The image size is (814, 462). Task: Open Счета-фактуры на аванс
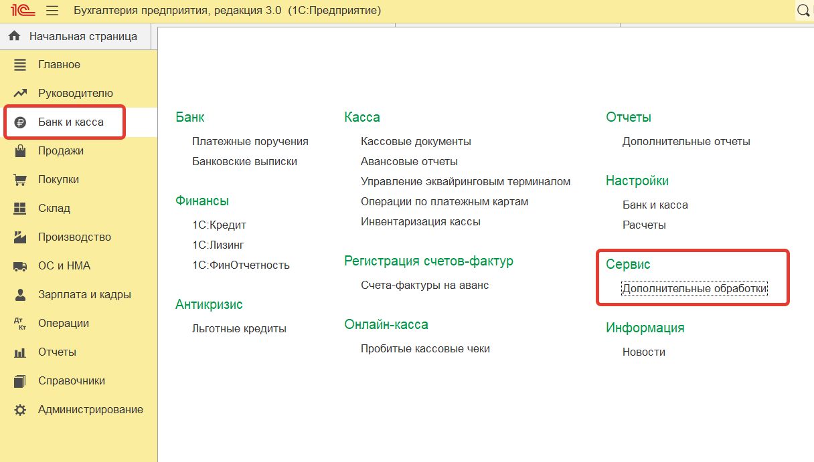425,285
